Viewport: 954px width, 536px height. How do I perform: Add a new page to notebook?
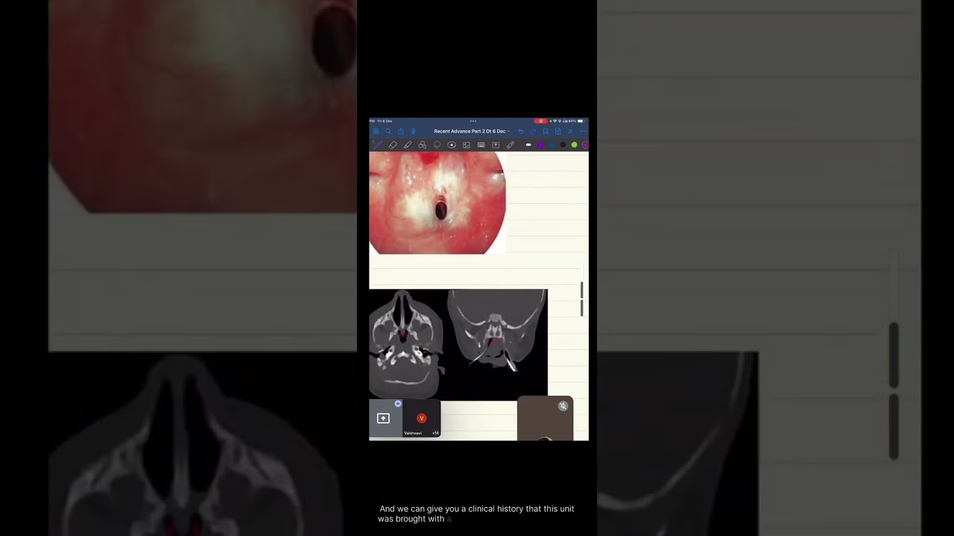coord(557,131)
